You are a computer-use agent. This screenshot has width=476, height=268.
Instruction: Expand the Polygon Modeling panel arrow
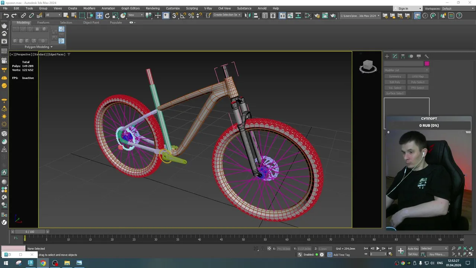coord(51,47)
